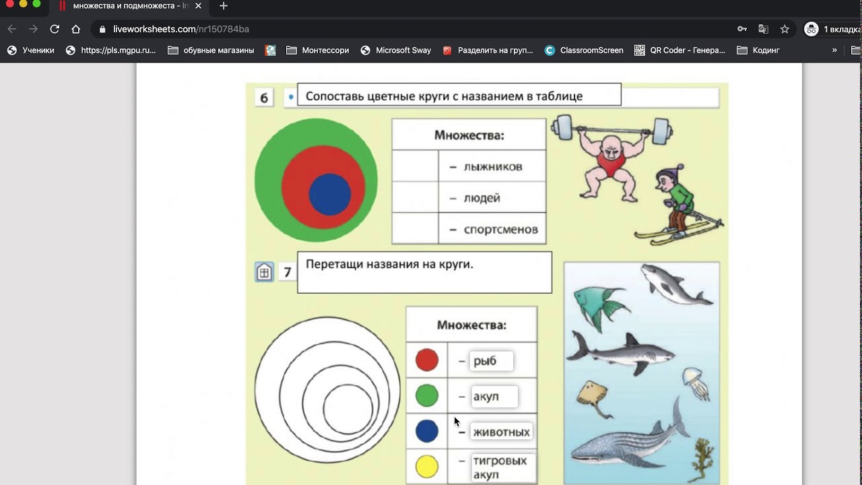862x485 pixels.
Task: Select the тигровых акул label
Action: click(x=502, y=467)
